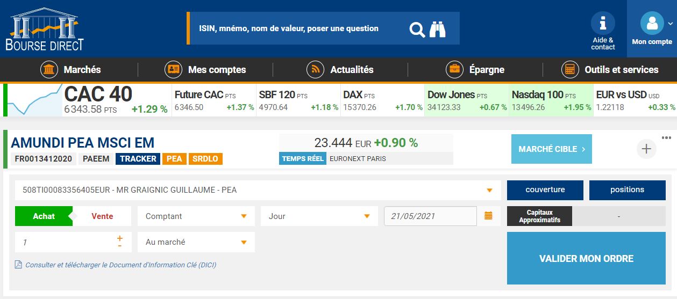Click the positions button
The image size is (677, 299).
[628, 190]
